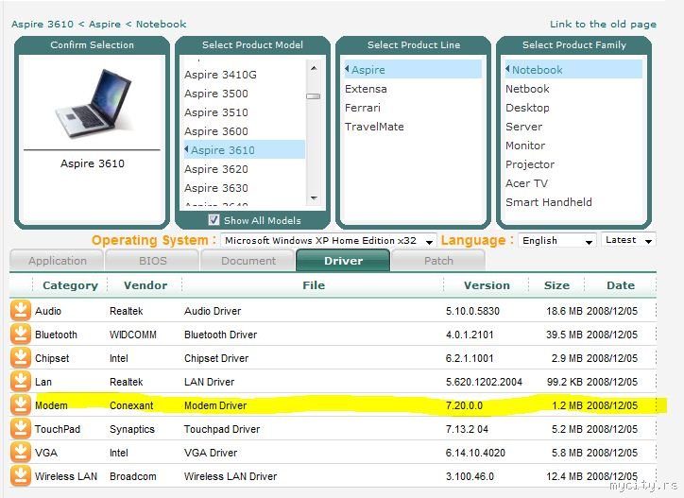Click the VGA Driver file name
Image resolution: width=684 pixels, height=498 pixels.
pos(211,453)
